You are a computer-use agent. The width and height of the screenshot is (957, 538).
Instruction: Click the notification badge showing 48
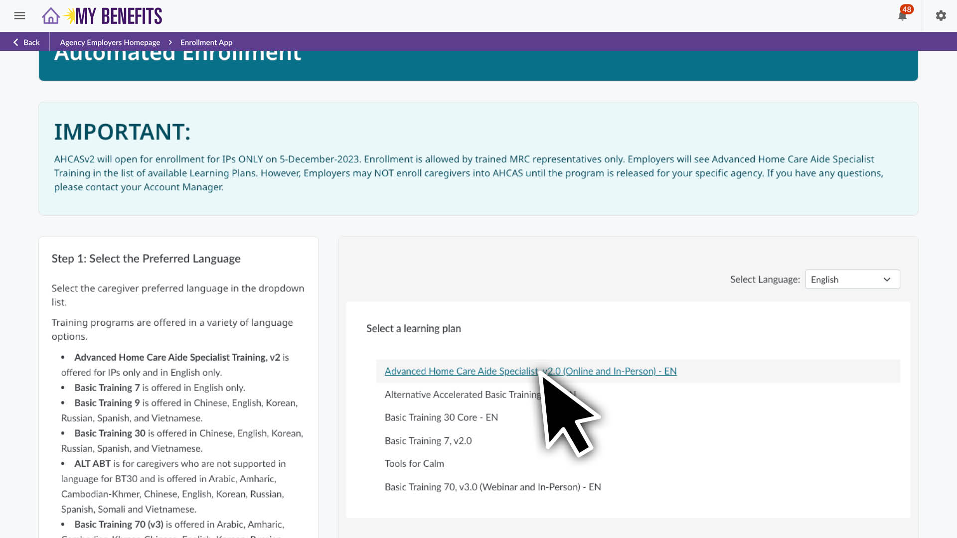click(907, 9)
